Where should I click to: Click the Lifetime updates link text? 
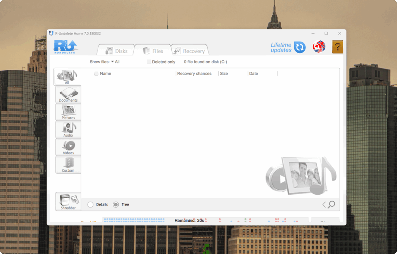[281, 47]
